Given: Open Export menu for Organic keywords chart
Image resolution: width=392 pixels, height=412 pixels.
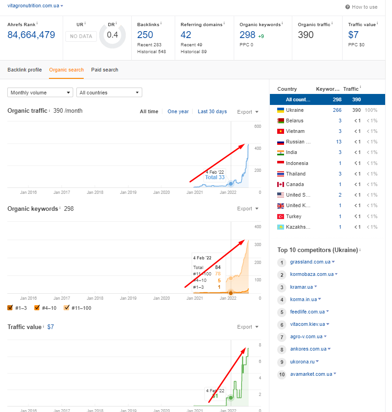Looking at the screenshot, I should (x=248, y=209).
